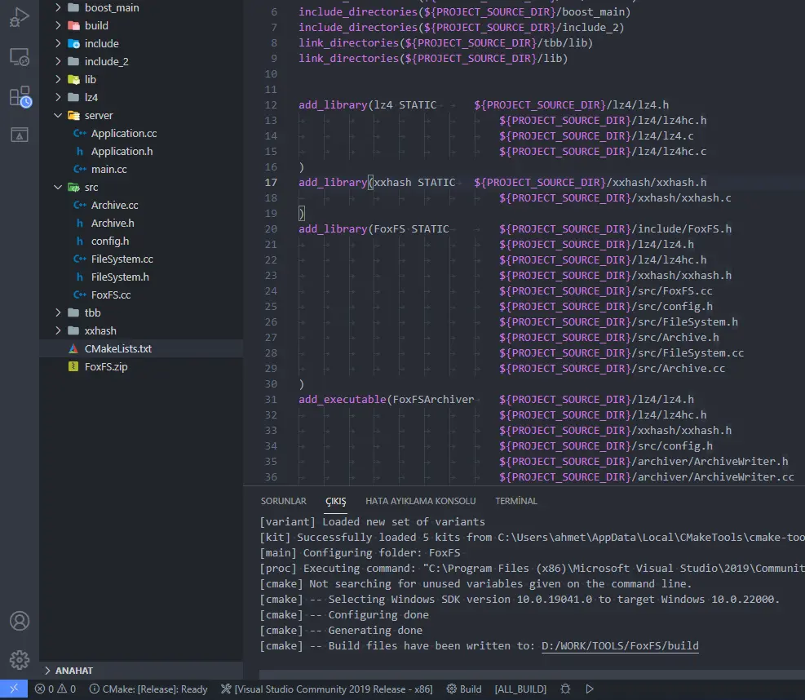Expand the lz4 folder

(58, 97)
